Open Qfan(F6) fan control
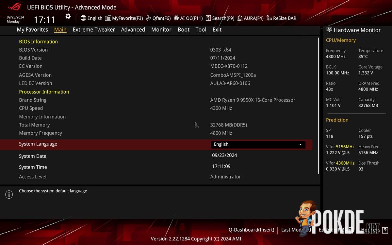The height and width of the screenshot is (245, 392). tap(158, 18)
